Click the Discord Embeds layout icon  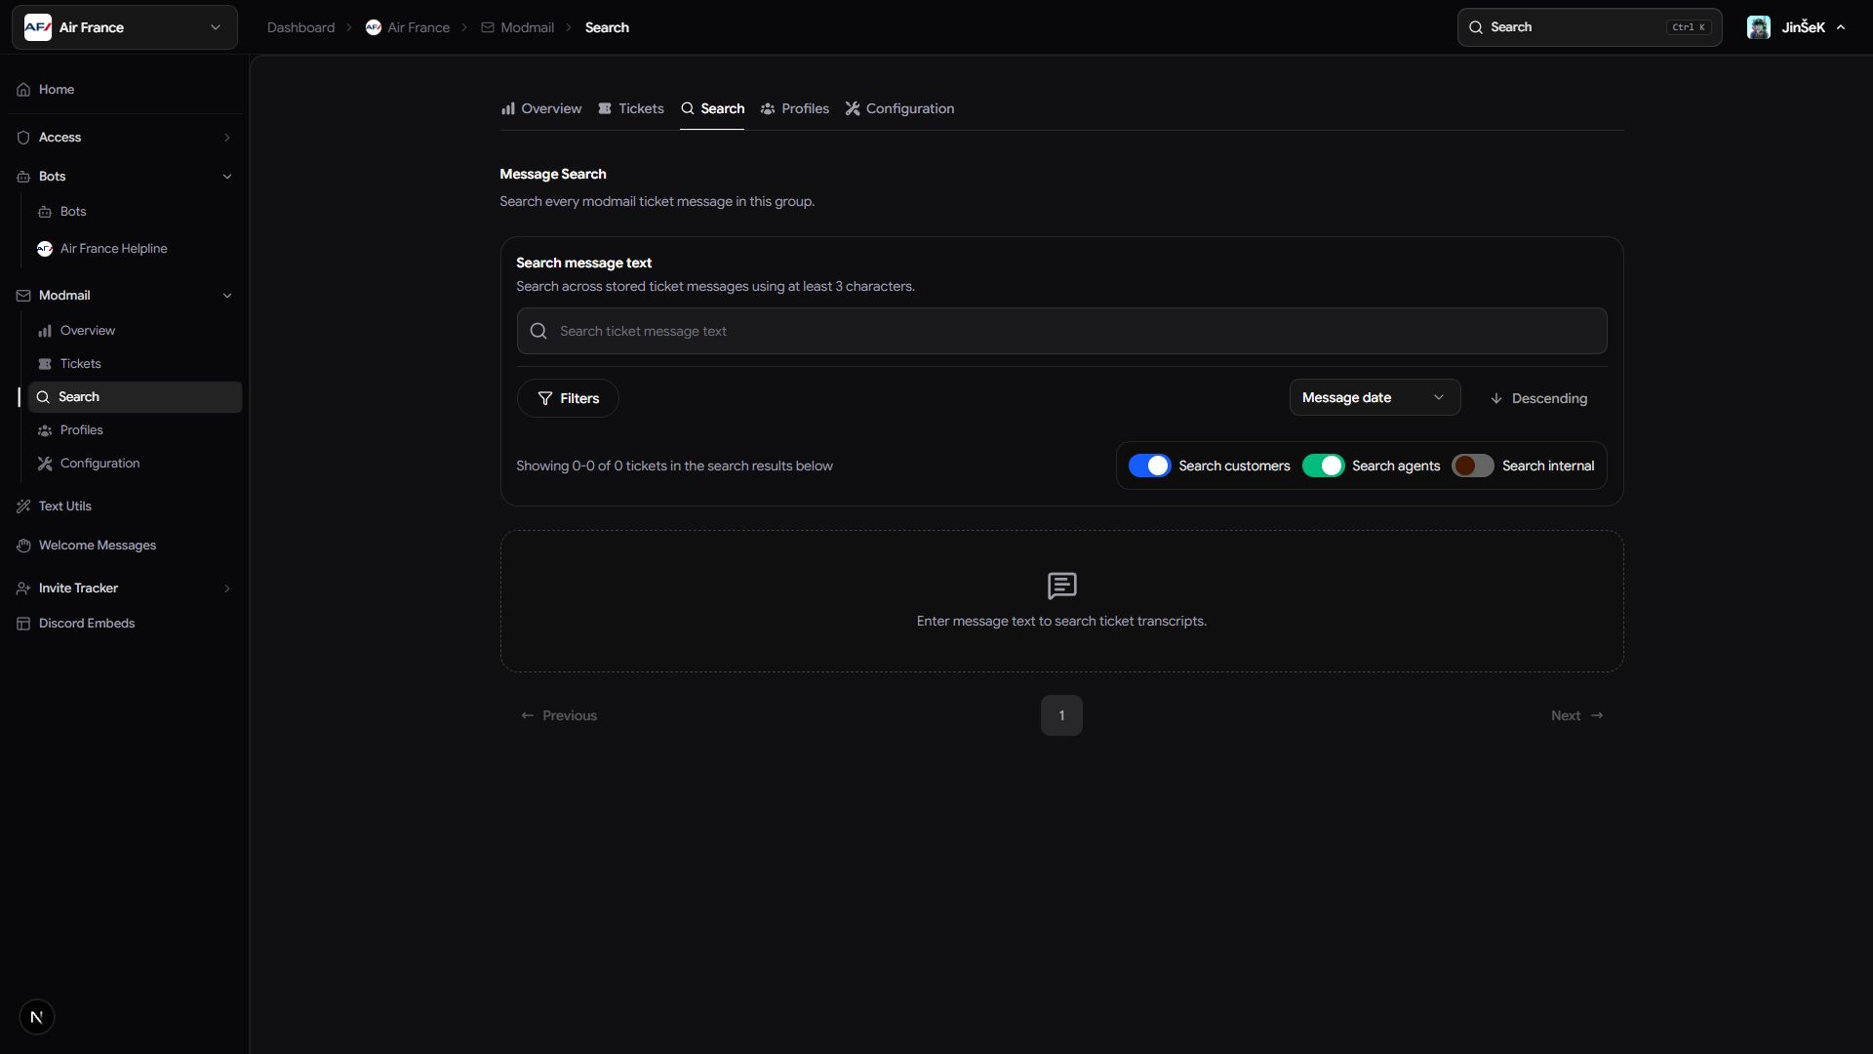point(23,624)
